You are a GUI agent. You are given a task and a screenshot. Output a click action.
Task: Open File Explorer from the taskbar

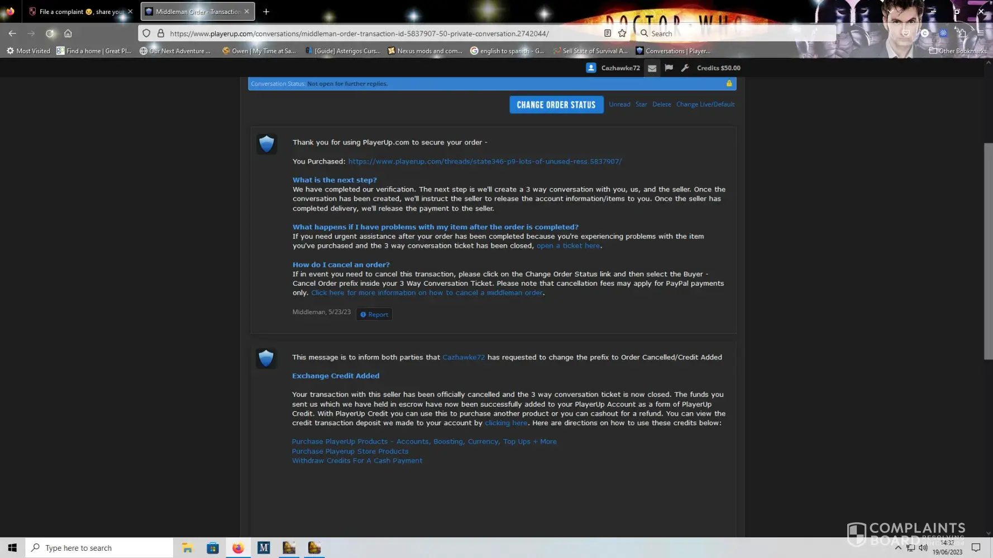[187, 548]
